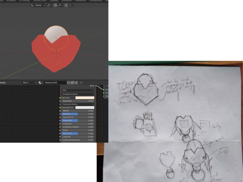The image size is (243, 182).
Task: Click the Volume input socket on output node
Action: (x=104, y=93)
